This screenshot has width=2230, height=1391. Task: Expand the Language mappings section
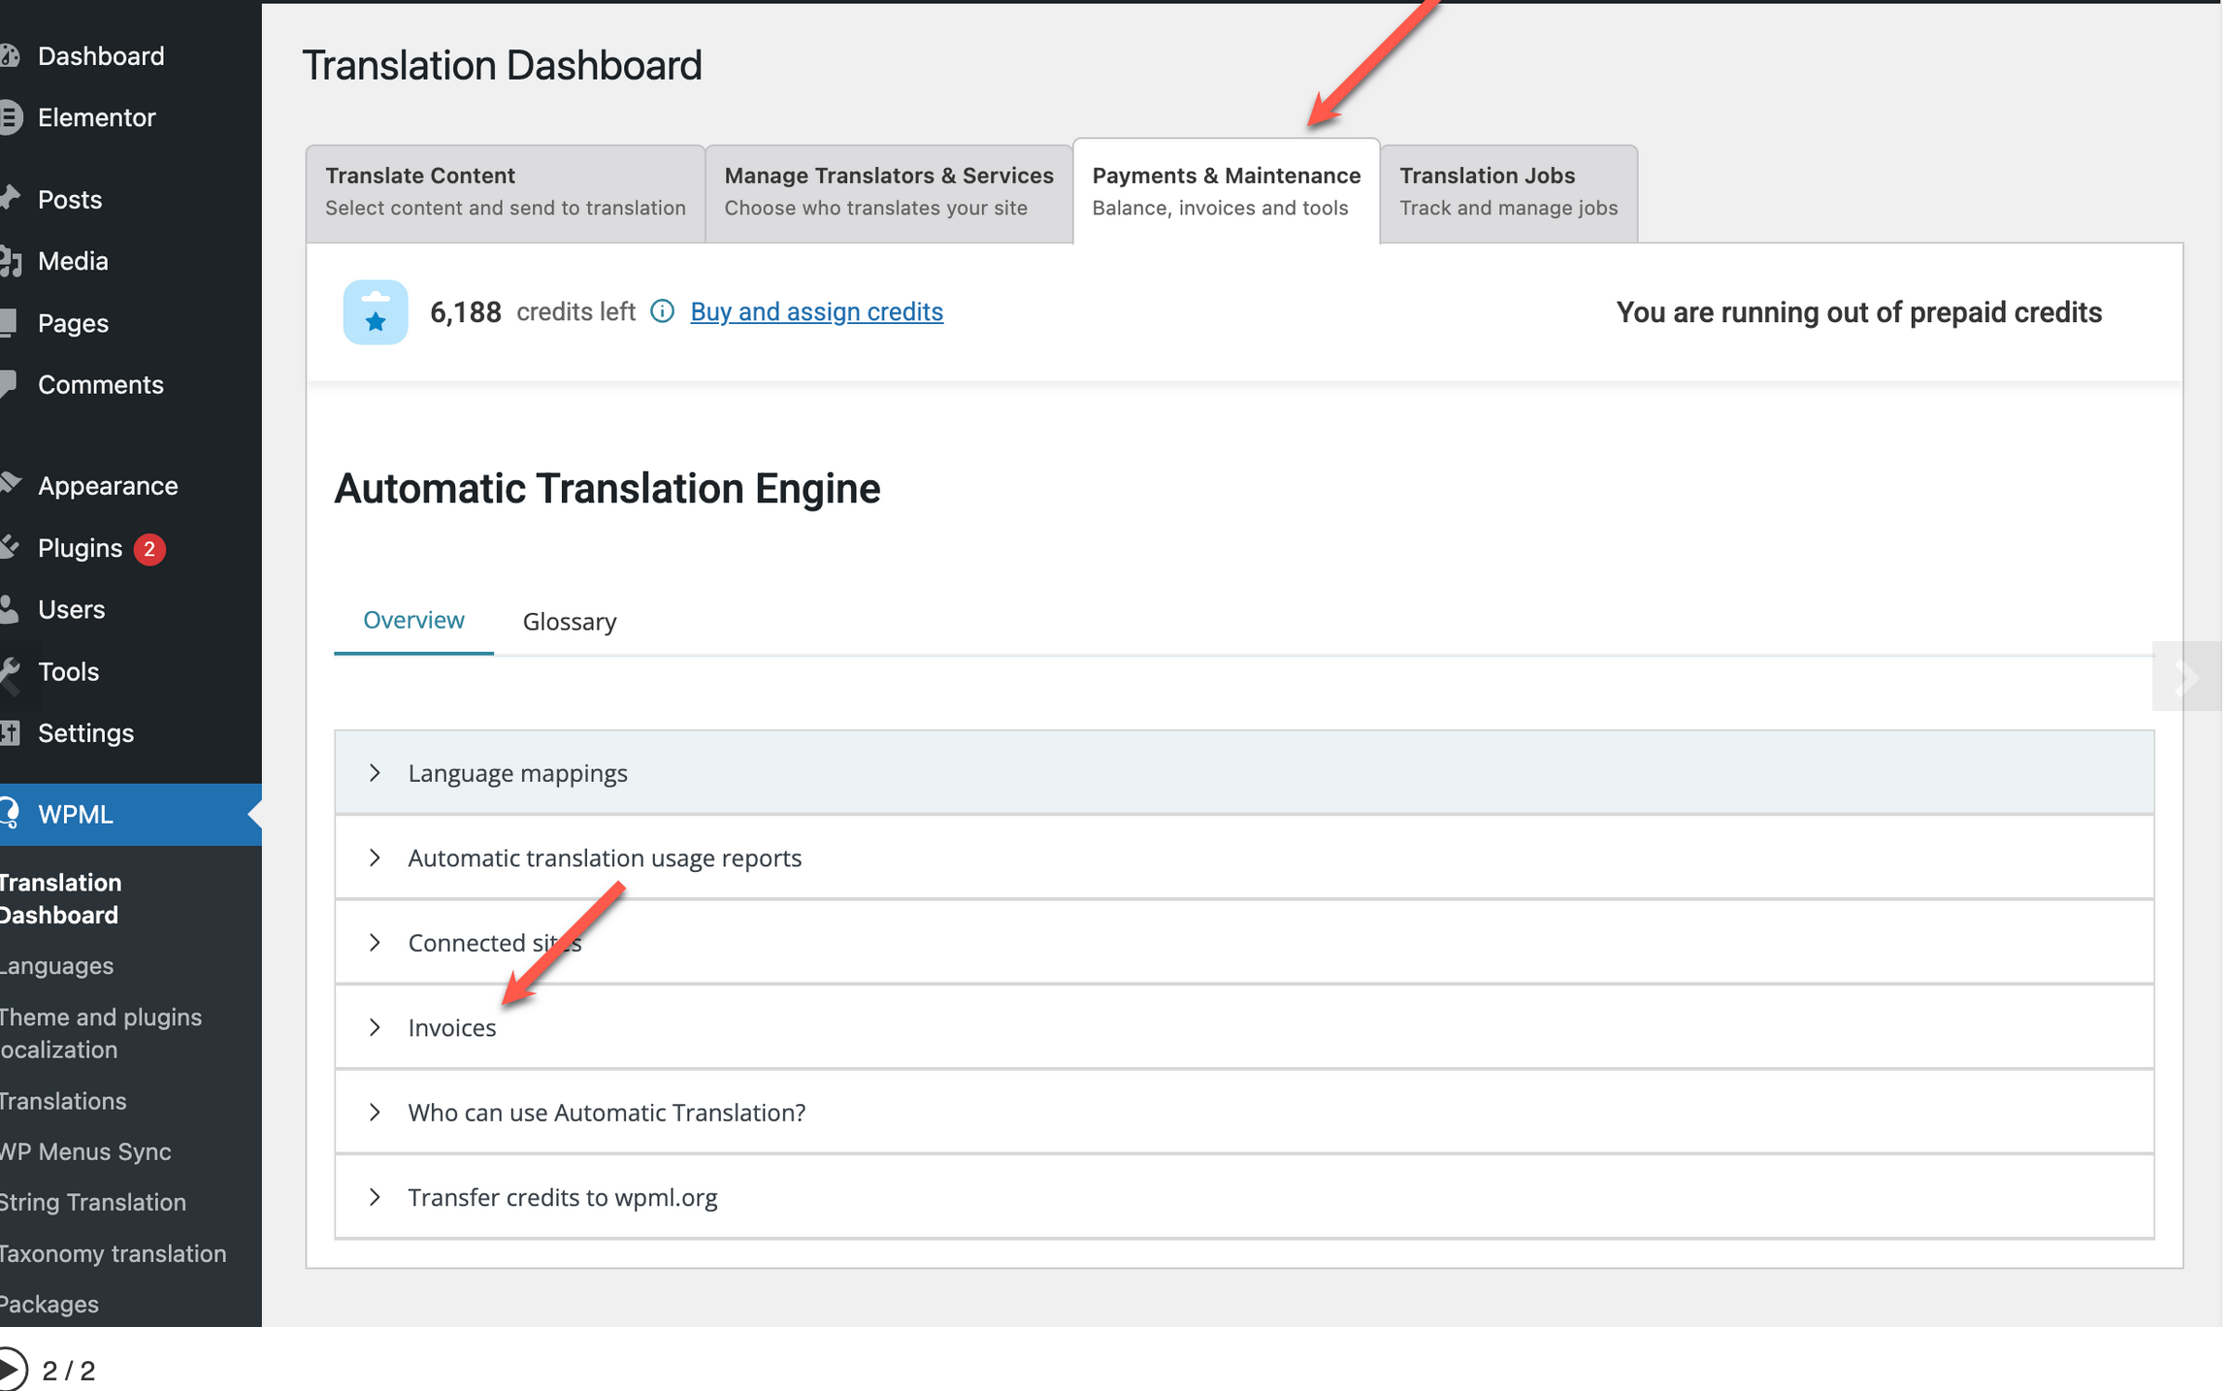517,773
